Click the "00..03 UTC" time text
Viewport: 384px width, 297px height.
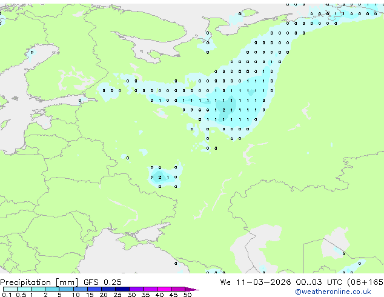coord(319,282)
